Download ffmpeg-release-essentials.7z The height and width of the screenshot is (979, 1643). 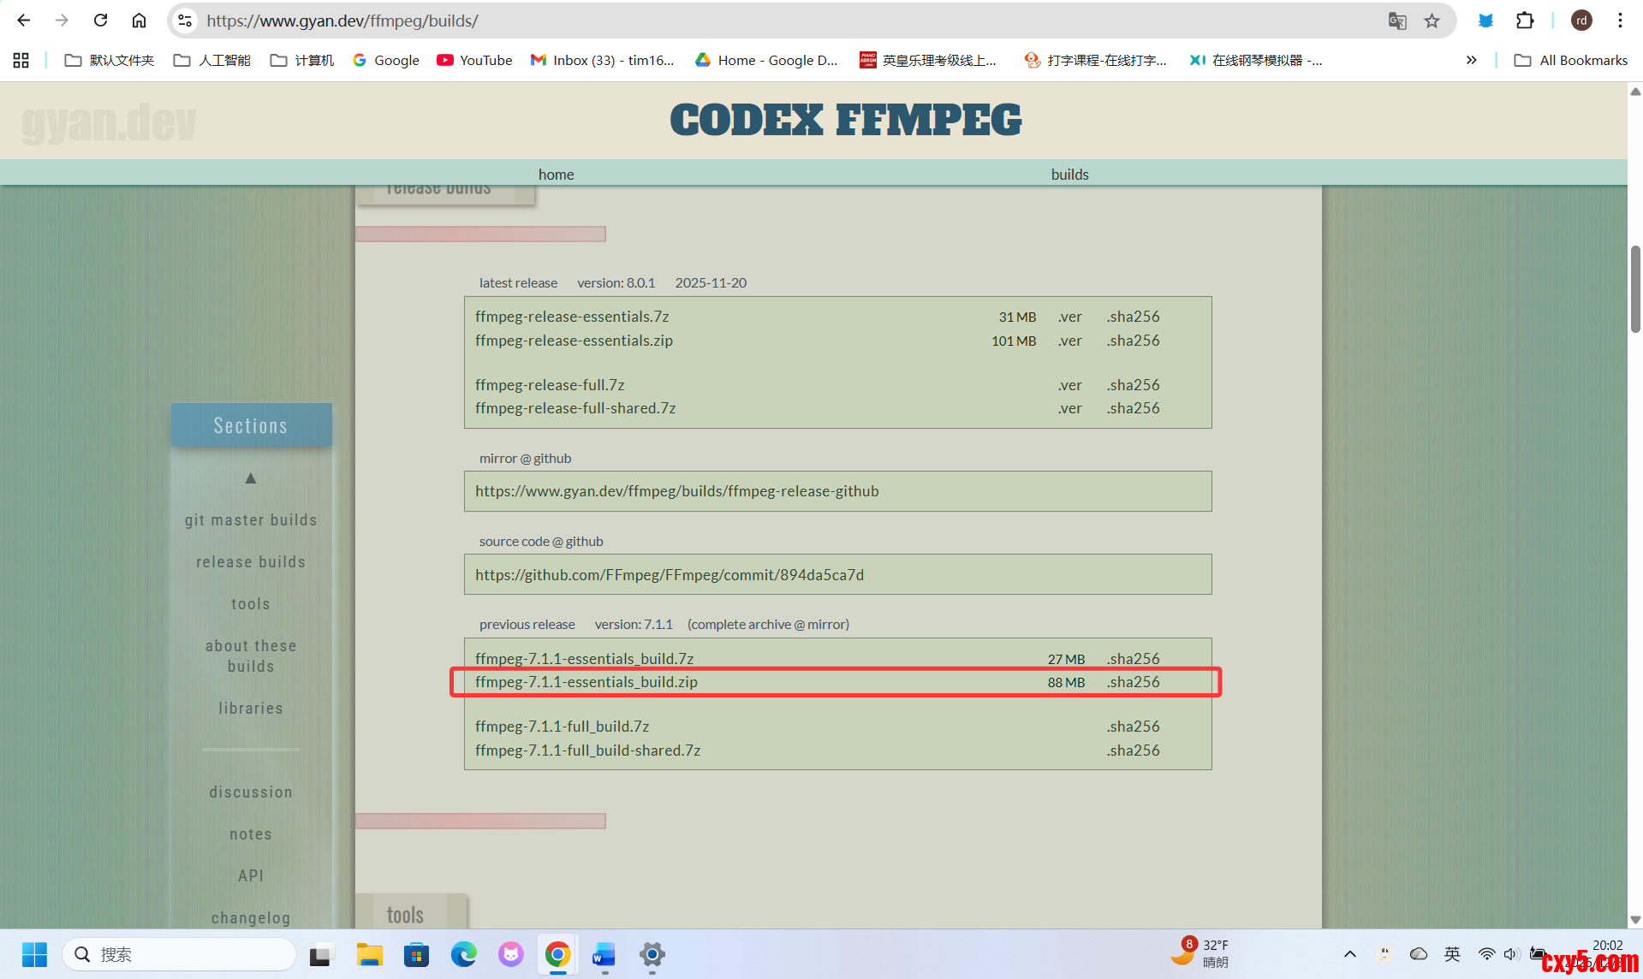tap(572, 317)
